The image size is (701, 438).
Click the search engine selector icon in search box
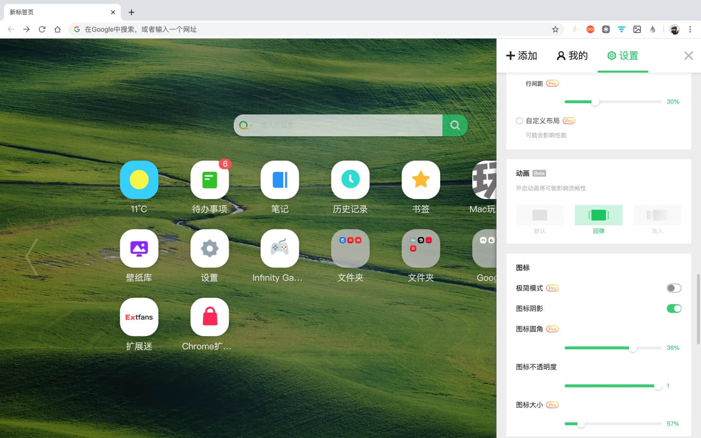[x=245, y=125]
